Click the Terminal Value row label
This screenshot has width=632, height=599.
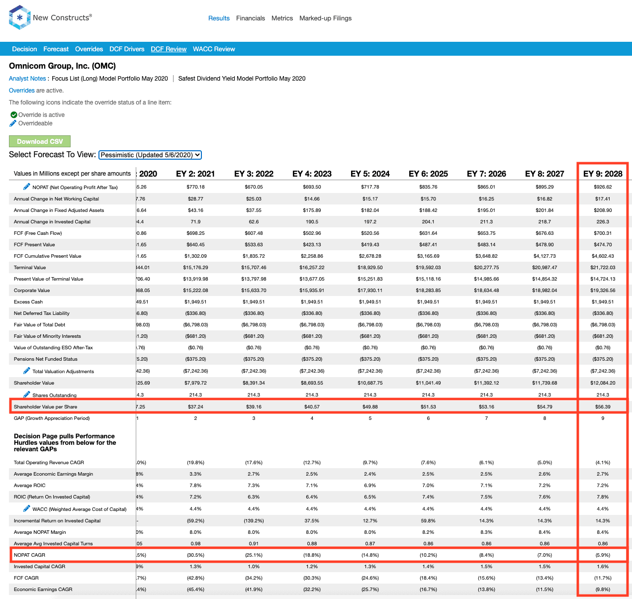click(x=30, y=268)
